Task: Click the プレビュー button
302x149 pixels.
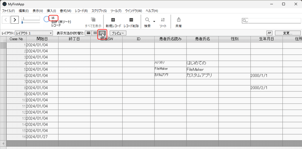Action: (118, 33)
